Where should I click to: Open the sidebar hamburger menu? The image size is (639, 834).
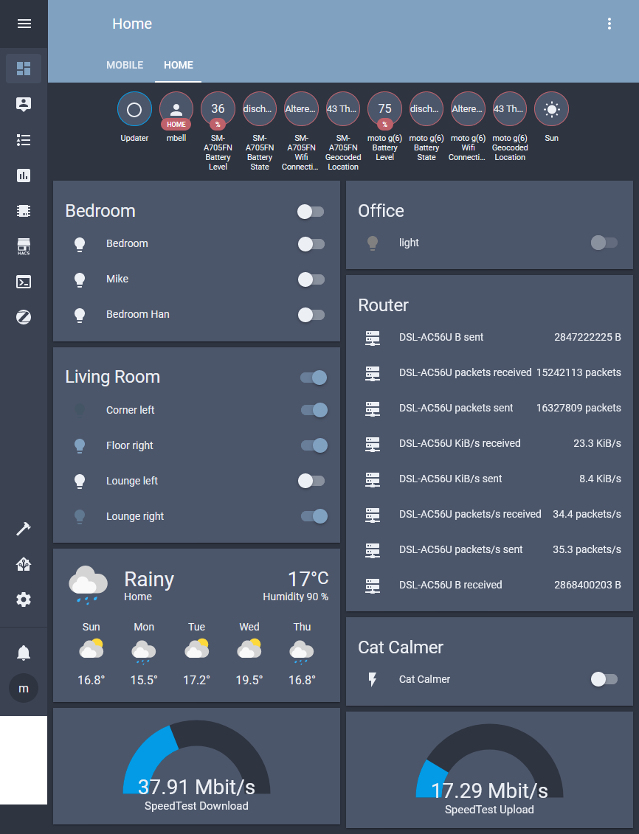[x=24, y=23]
